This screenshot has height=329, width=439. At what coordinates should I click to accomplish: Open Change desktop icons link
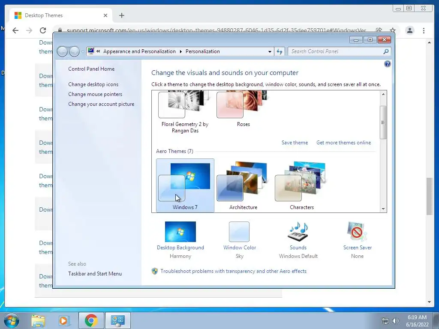point(93,84)
